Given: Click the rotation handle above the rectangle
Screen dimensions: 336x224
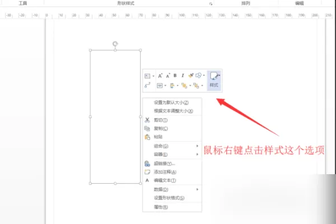Looking at the screenshot, I should point(115,44).
